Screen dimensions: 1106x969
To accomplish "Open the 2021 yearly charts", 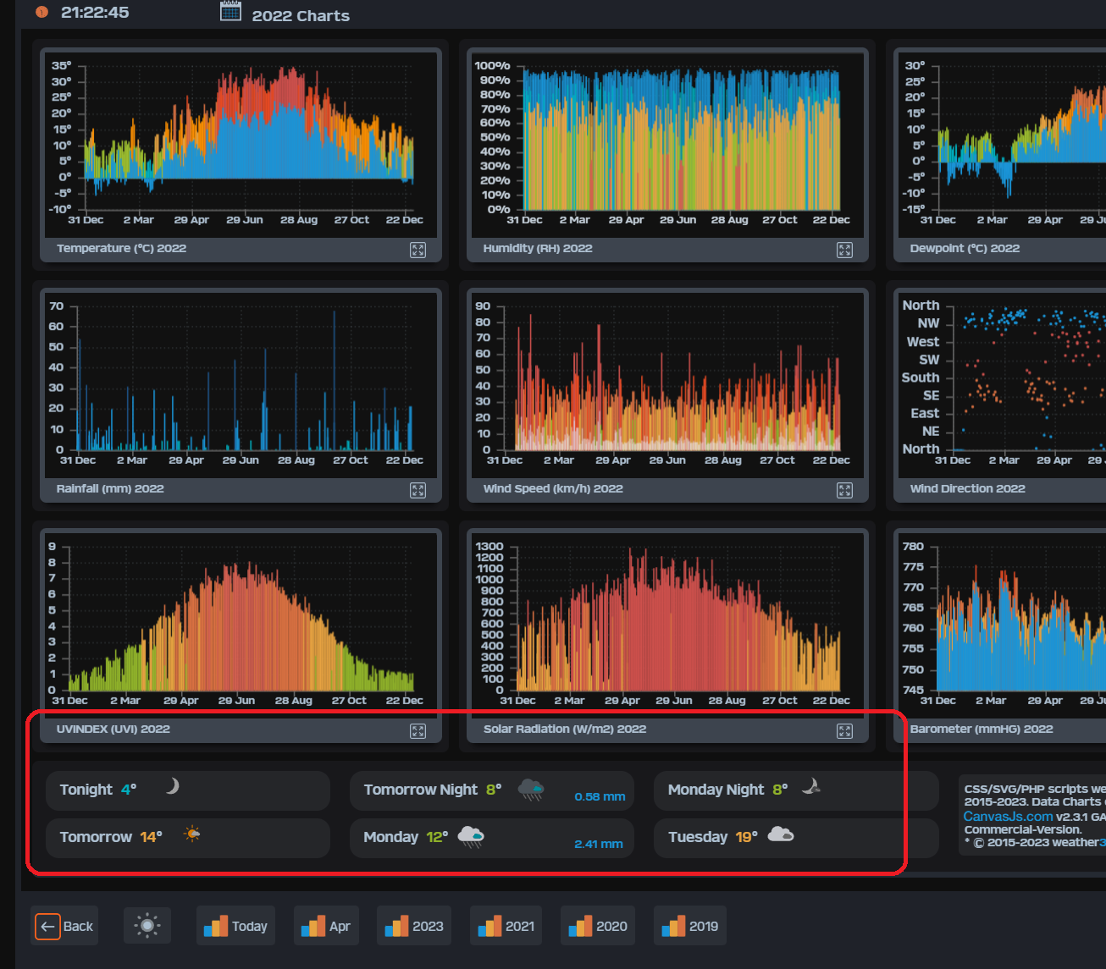I will coord(506,926).
